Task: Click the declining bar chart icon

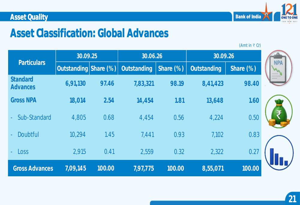Action: (279, 153)
